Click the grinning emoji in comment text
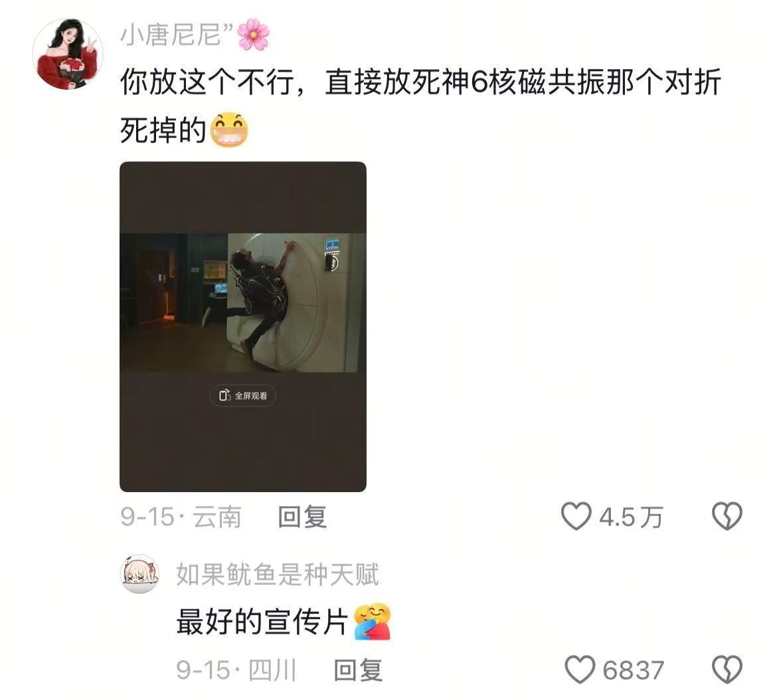The image size is (777, 700). pyautogui.click(x=229, y=130)
